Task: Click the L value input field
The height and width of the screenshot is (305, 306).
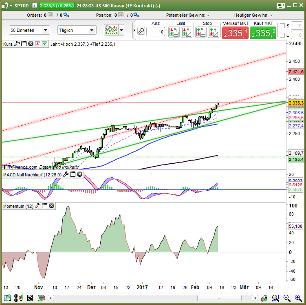Action: [x=297, y=35]
